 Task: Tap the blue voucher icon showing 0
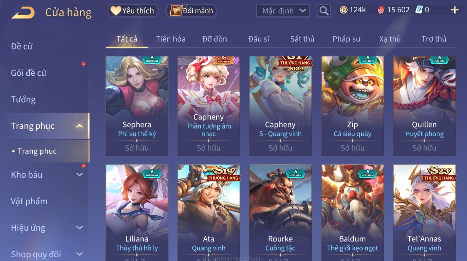coord(419,10)
